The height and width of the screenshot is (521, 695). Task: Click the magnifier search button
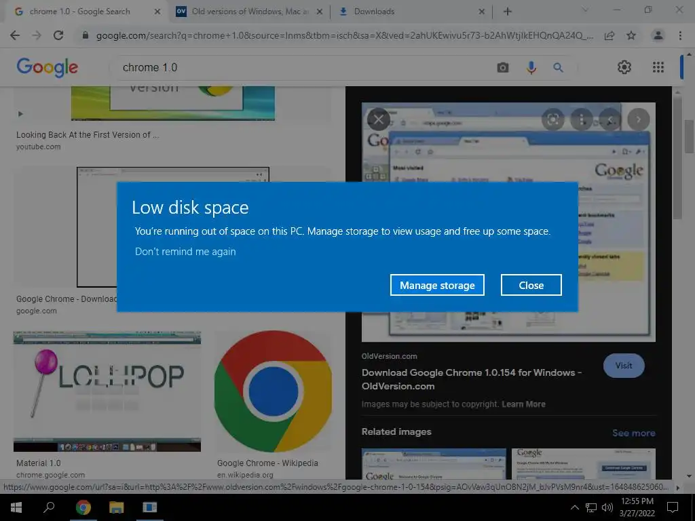pos(559,67)
